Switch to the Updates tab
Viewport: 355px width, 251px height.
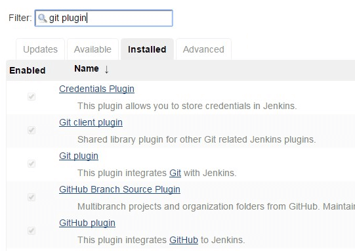(40, 49)
